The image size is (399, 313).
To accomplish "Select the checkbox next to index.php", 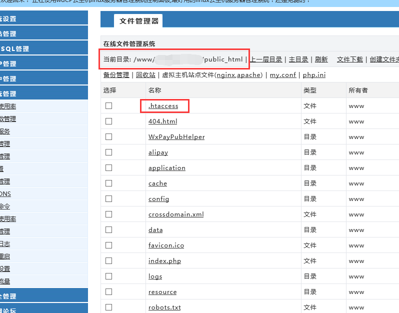I will pos(108,261).
